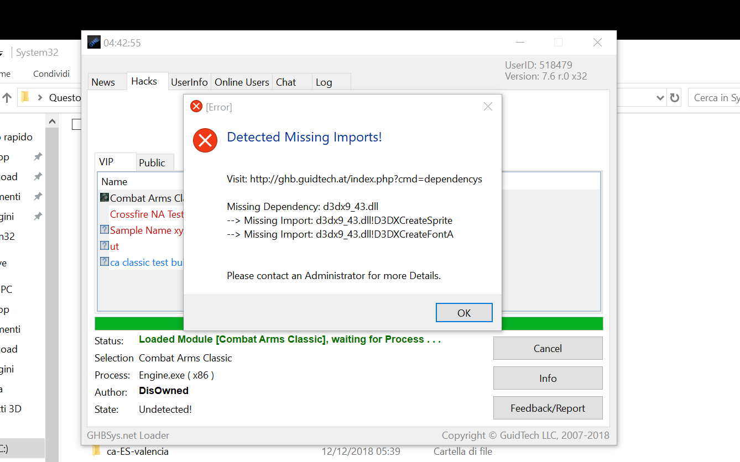Open the UserInfo tab
This screenshot has height=462, width=740.
click(x=189, y=82)
